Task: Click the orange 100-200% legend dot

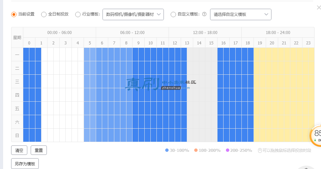Action: tap(196, 150)
